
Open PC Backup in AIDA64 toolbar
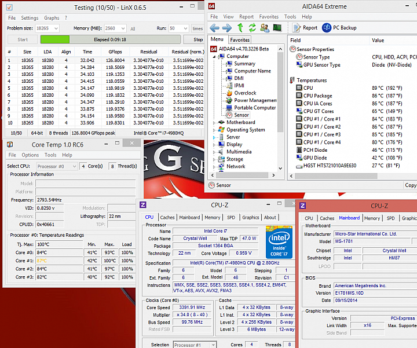pos(339,28)
